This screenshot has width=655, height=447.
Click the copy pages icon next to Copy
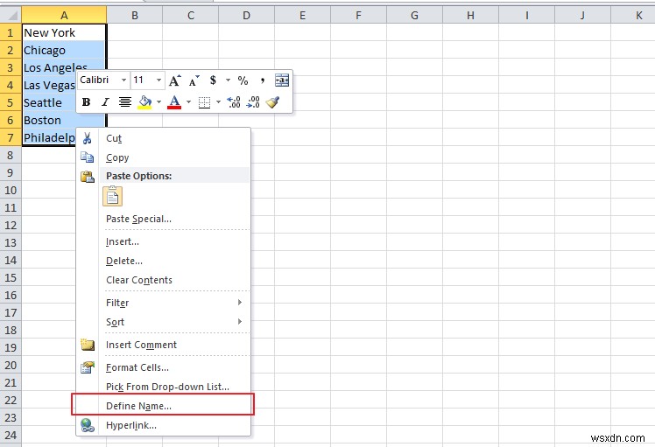tap(87, 157)
